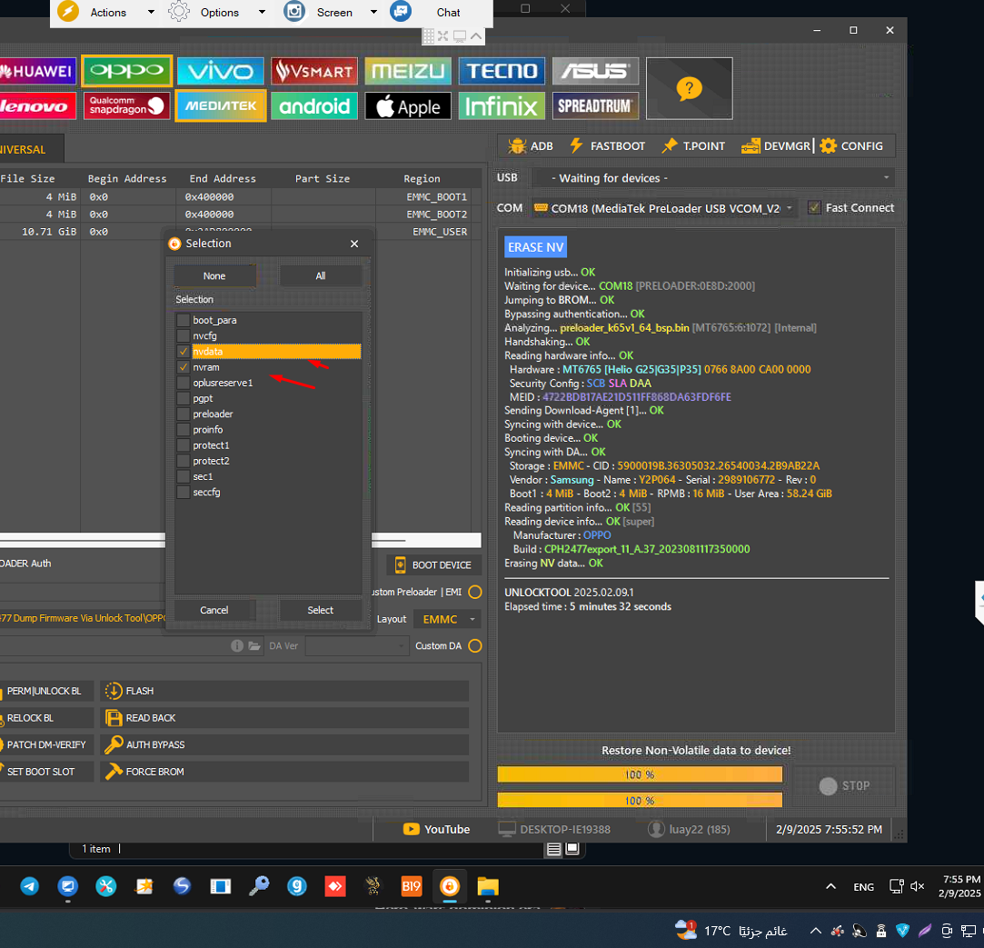Screen dimensions: 984x948
Task: Open the yellow question mark help tile
Action: tap(689, 88)
